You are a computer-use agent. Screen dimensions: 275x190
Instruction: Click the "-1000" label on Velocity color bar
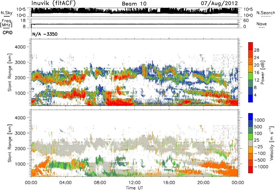[x=261, y=167]
